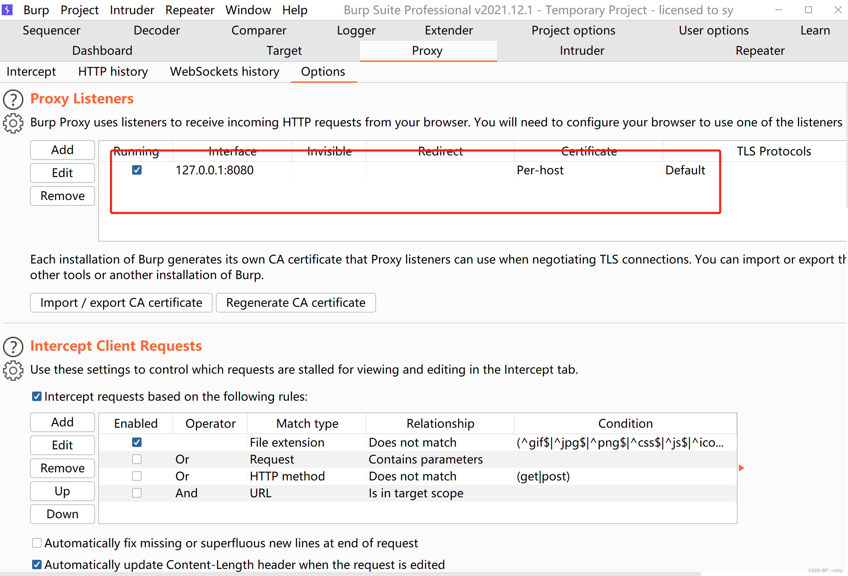
Task: Toggle Intercept requests based on rules checkbox
Action: pos(36,397)
